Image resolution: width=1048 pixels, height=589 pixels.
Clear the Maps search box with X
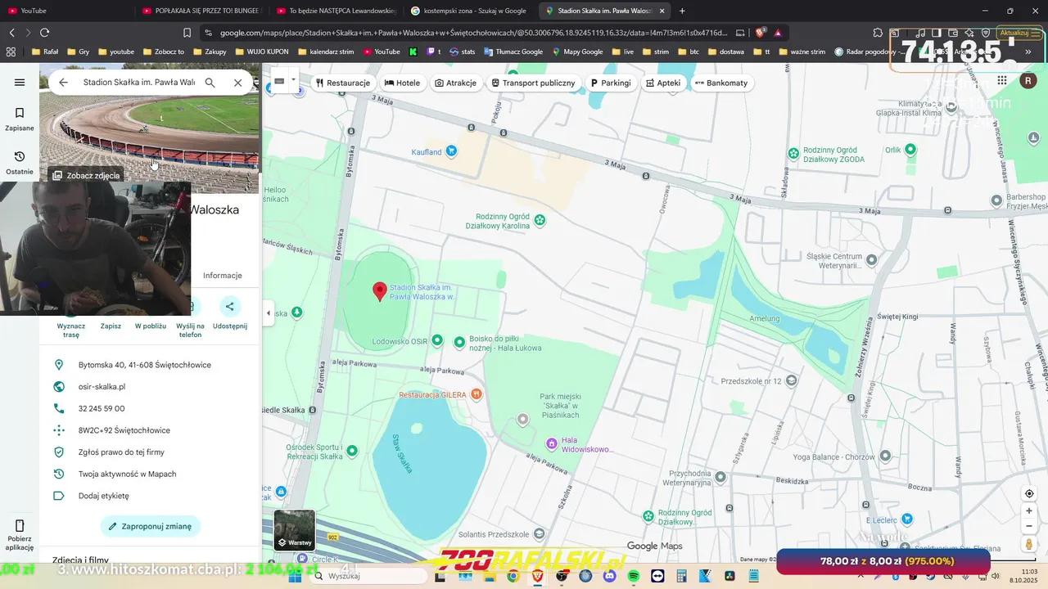237,83
